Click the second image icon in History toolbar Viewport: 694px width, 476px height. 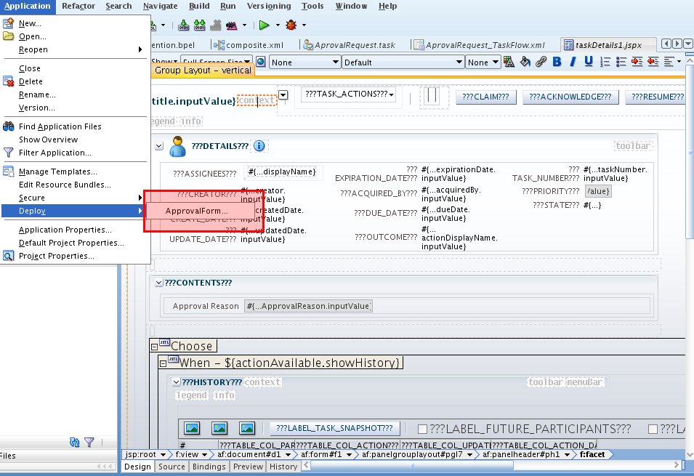(219, 428)
